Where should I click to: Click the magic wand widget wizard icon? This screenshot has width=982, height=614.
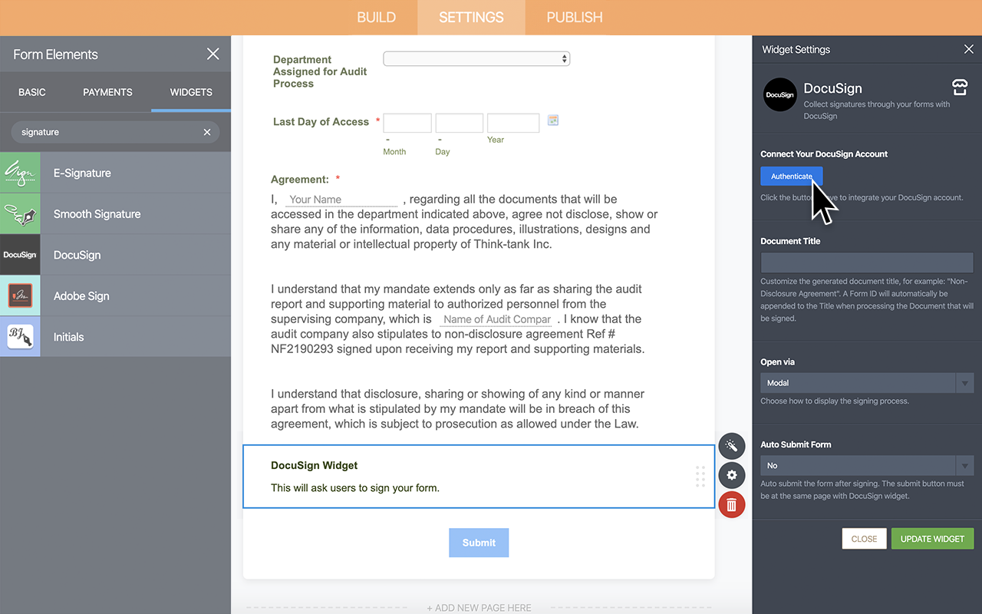click(731, 446)
